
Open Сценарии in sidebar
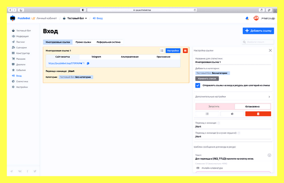19,47
